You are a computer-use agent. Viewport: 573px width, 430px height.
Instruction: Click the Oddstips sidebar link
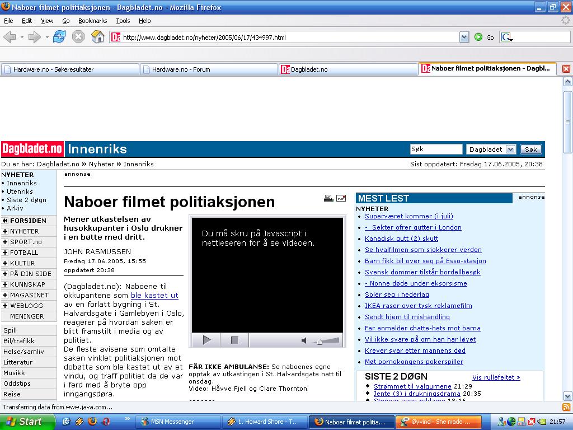point(17,384)
